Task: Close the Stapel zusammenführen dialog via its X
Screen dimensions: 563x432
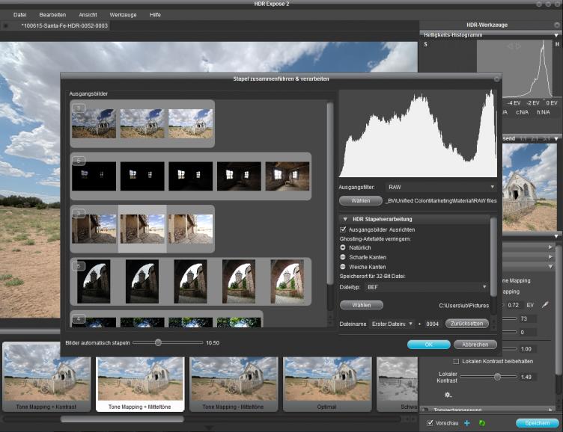Action: pos(496,78)
